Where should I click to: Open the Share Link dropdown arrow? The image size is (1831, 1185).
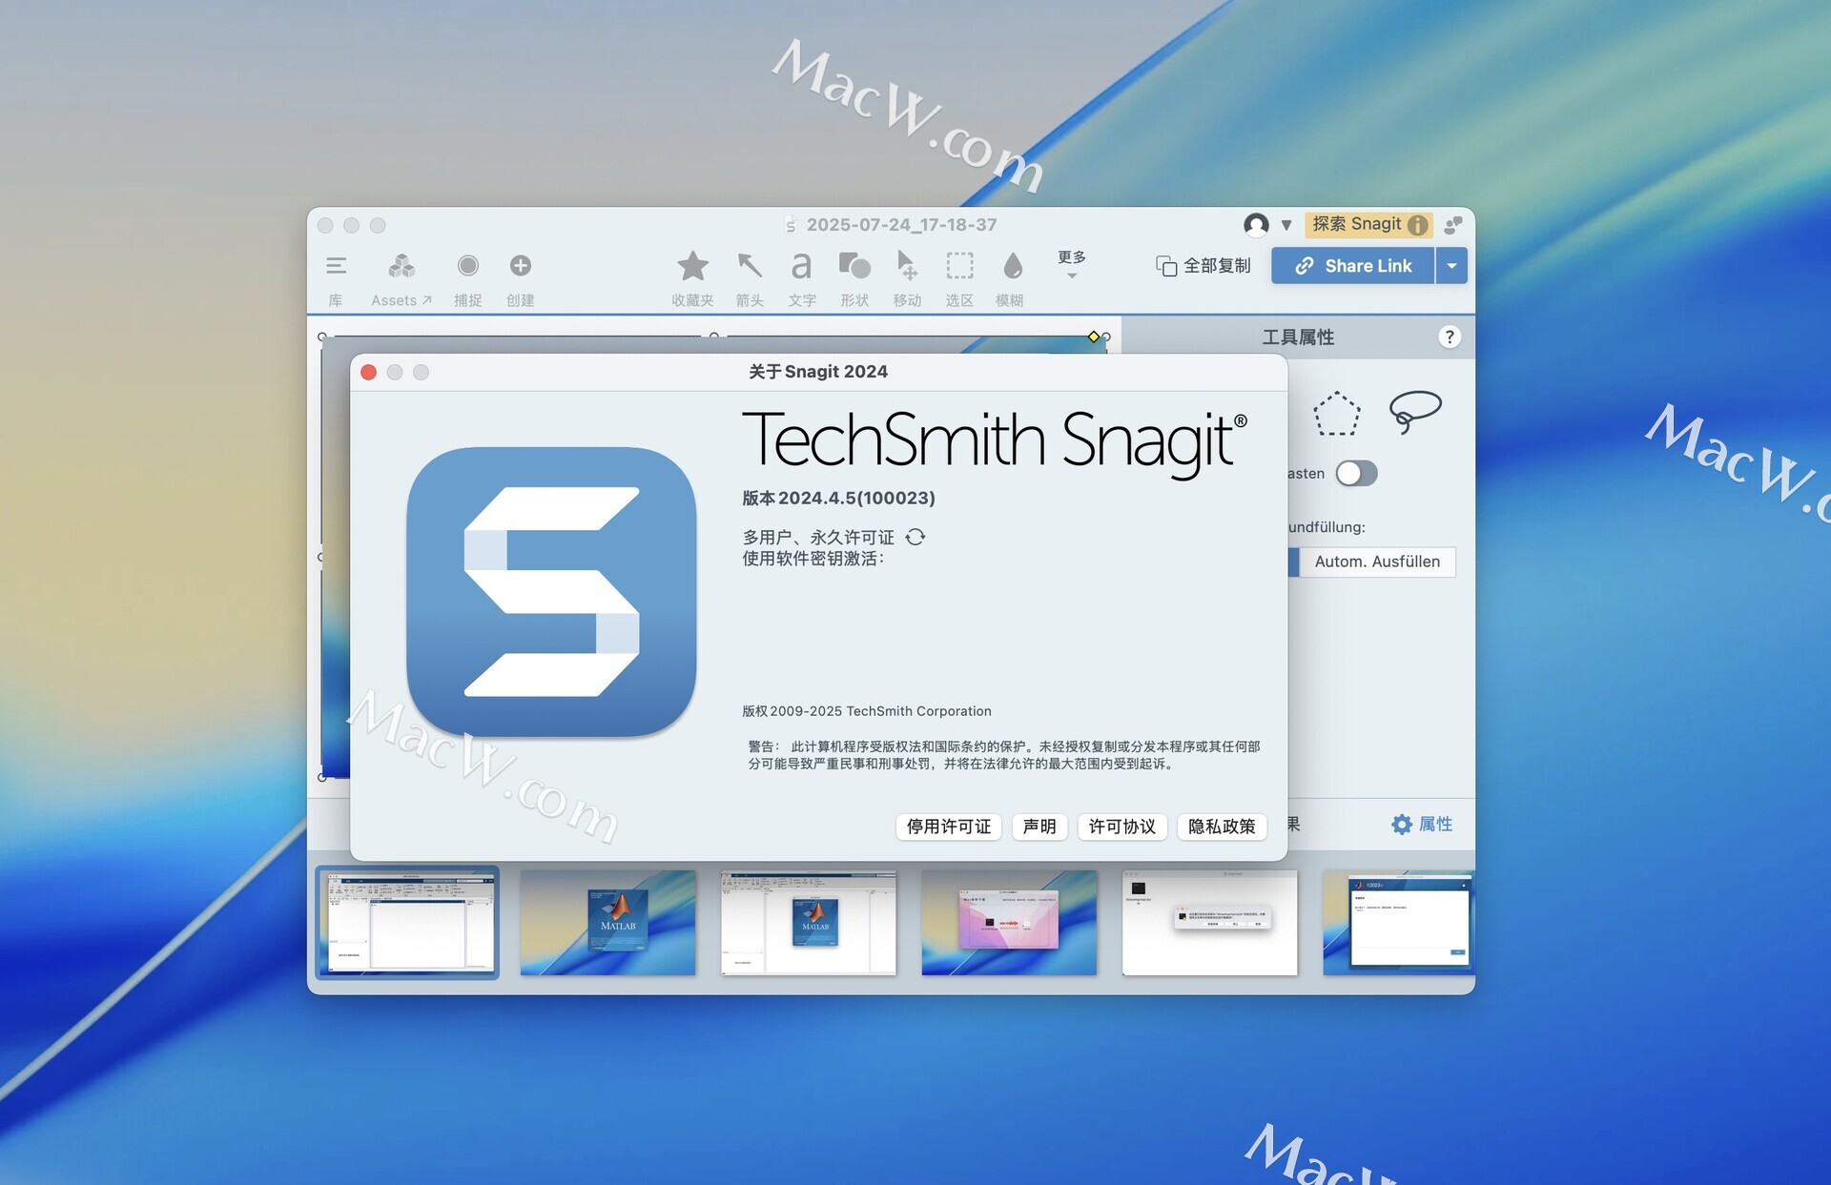[1451, 266]
